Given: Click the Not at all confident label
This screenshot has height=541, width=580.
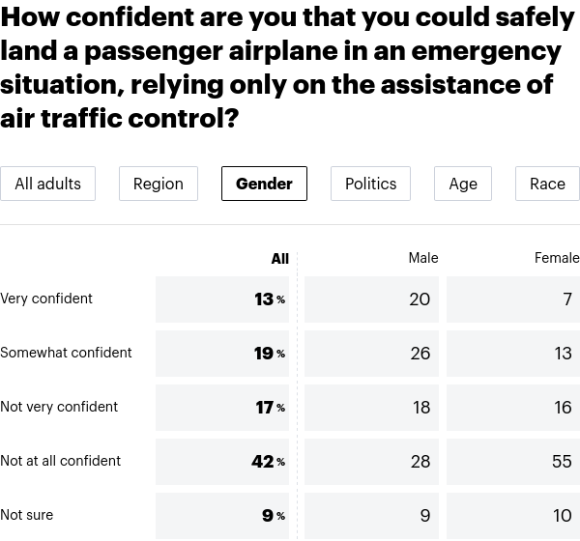Looking at the screenshot, I should tap(60, 461).
